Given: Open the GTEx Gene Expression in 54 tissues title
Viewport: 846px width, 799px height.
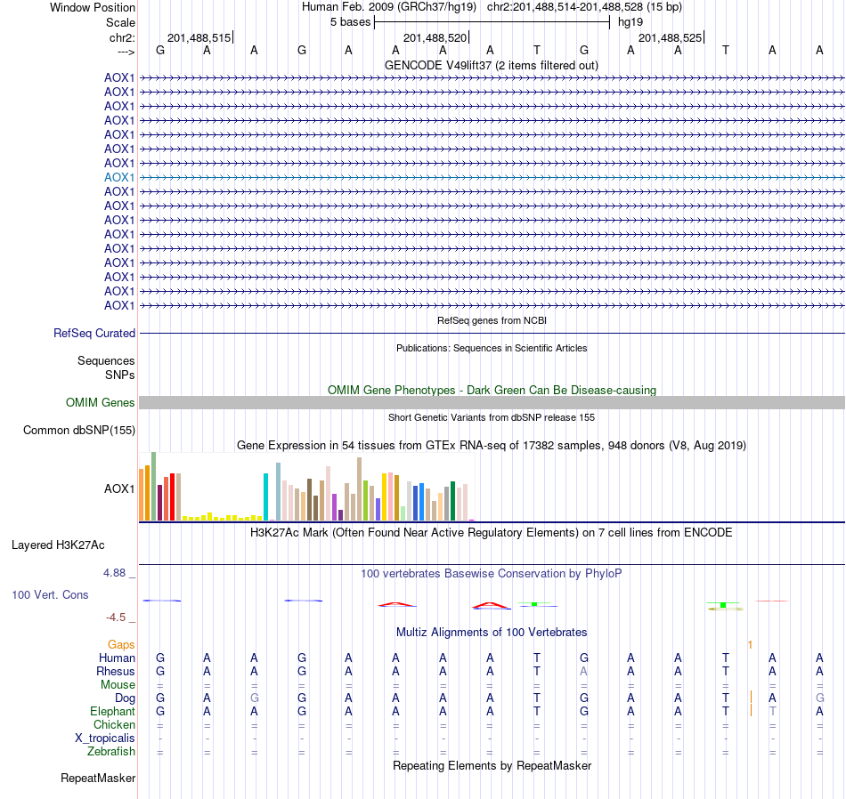Looking at the screenshot, I should pyautogui.click(x=492, y=446).
